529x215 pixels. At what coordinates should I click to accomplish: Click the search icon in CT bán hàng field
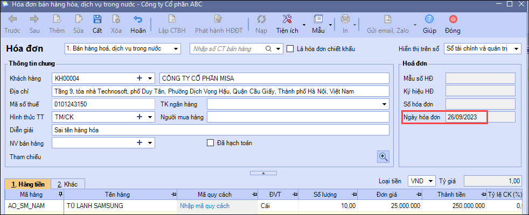(268, 49)
